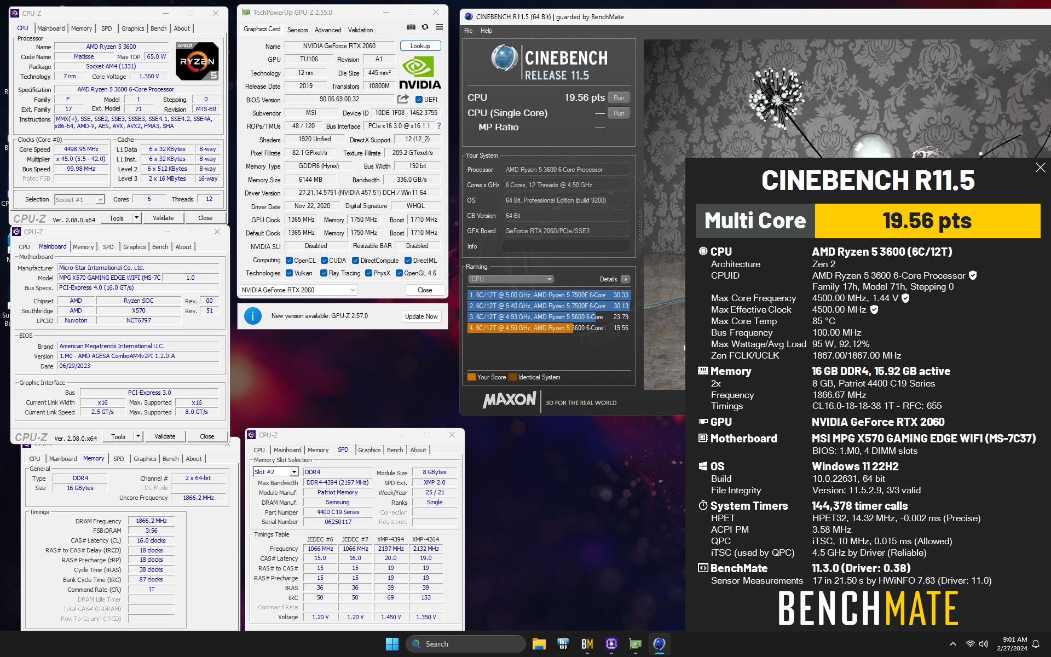Click the Max Core Frequency shield icon

(x=905, y=298)
